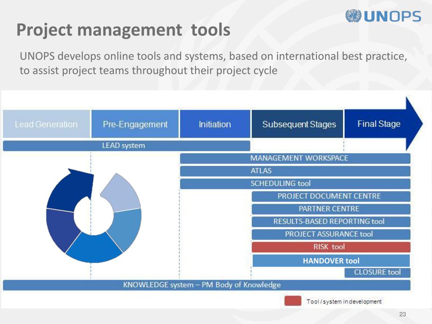Select the Subsequent Stages block

click(x=297, y=124)
